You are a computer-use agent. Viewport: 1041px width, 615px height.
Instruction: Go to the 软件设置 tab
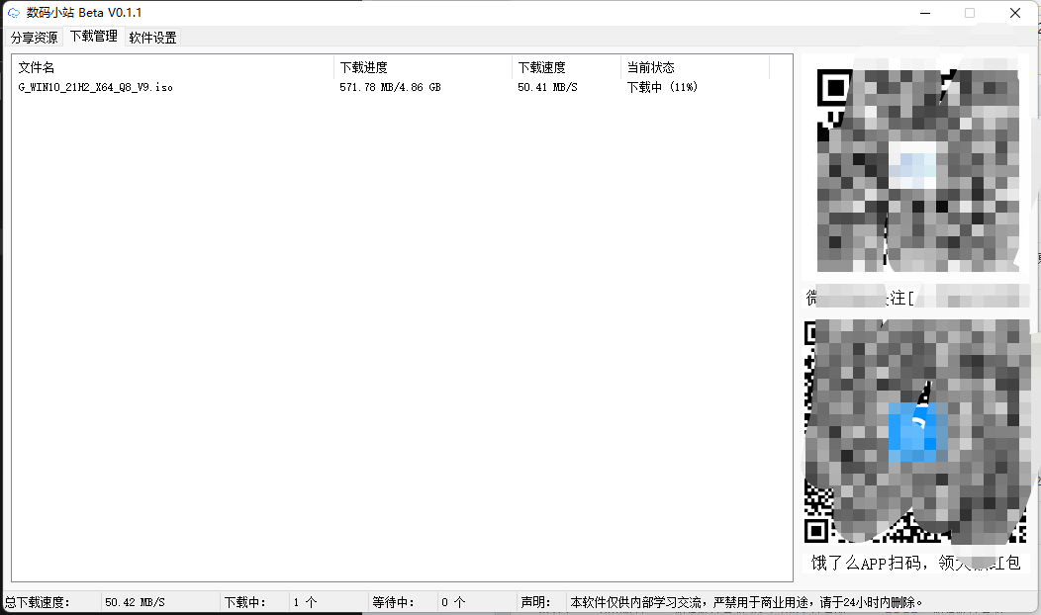point(152,38)
